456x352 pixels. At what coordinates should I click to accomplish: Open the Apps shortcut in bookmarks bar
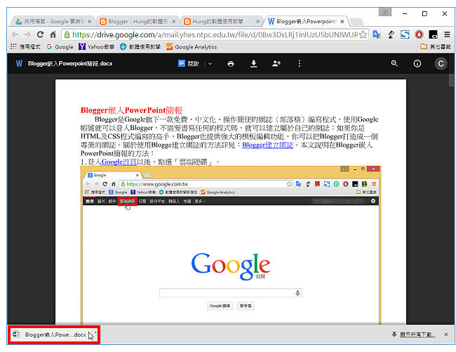[25, 46]
